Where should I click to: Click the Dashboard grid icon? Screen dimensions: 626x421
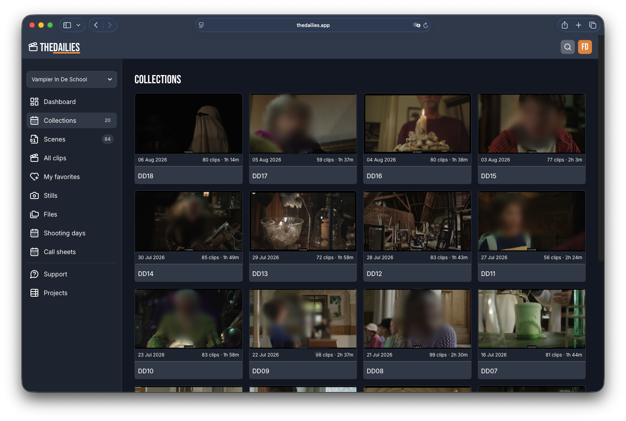34,102
